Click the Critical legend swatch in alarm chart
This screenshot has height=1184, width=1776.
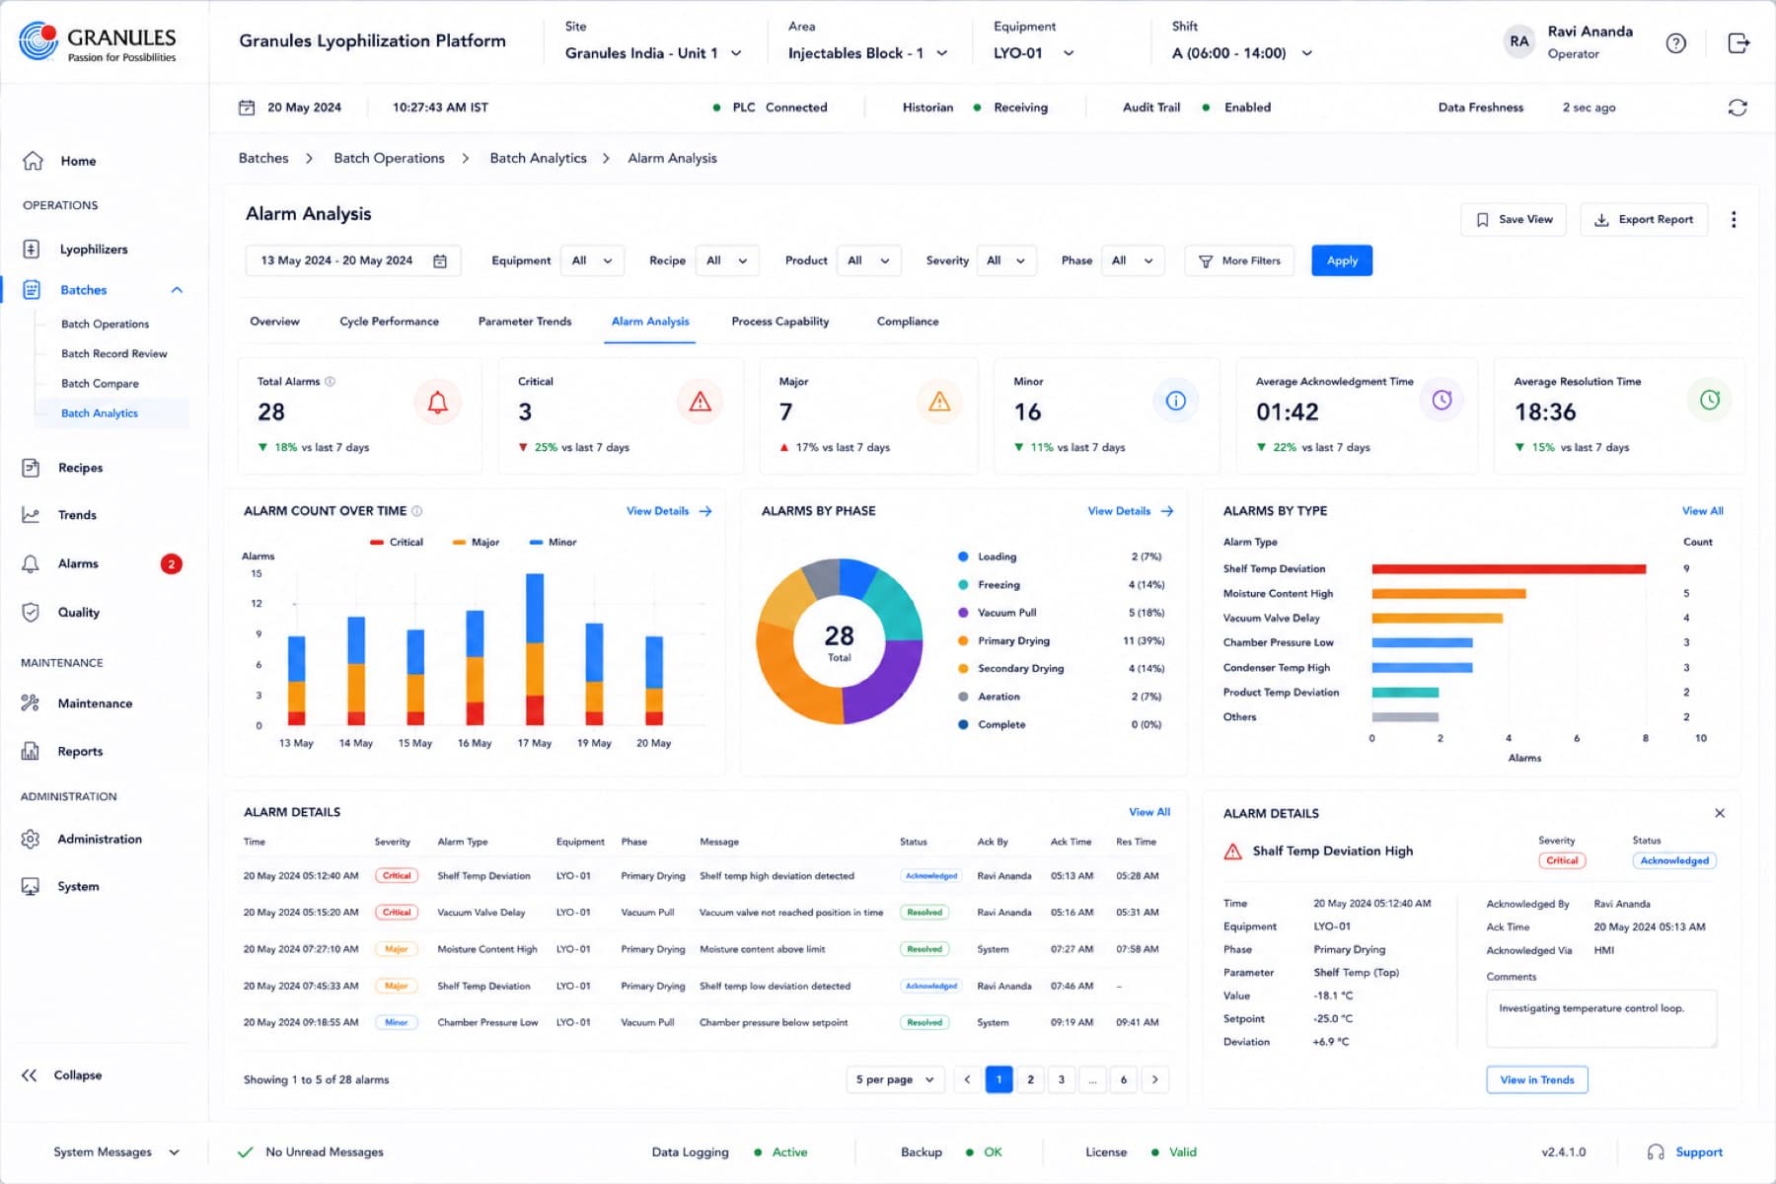[x=377, y=542]
